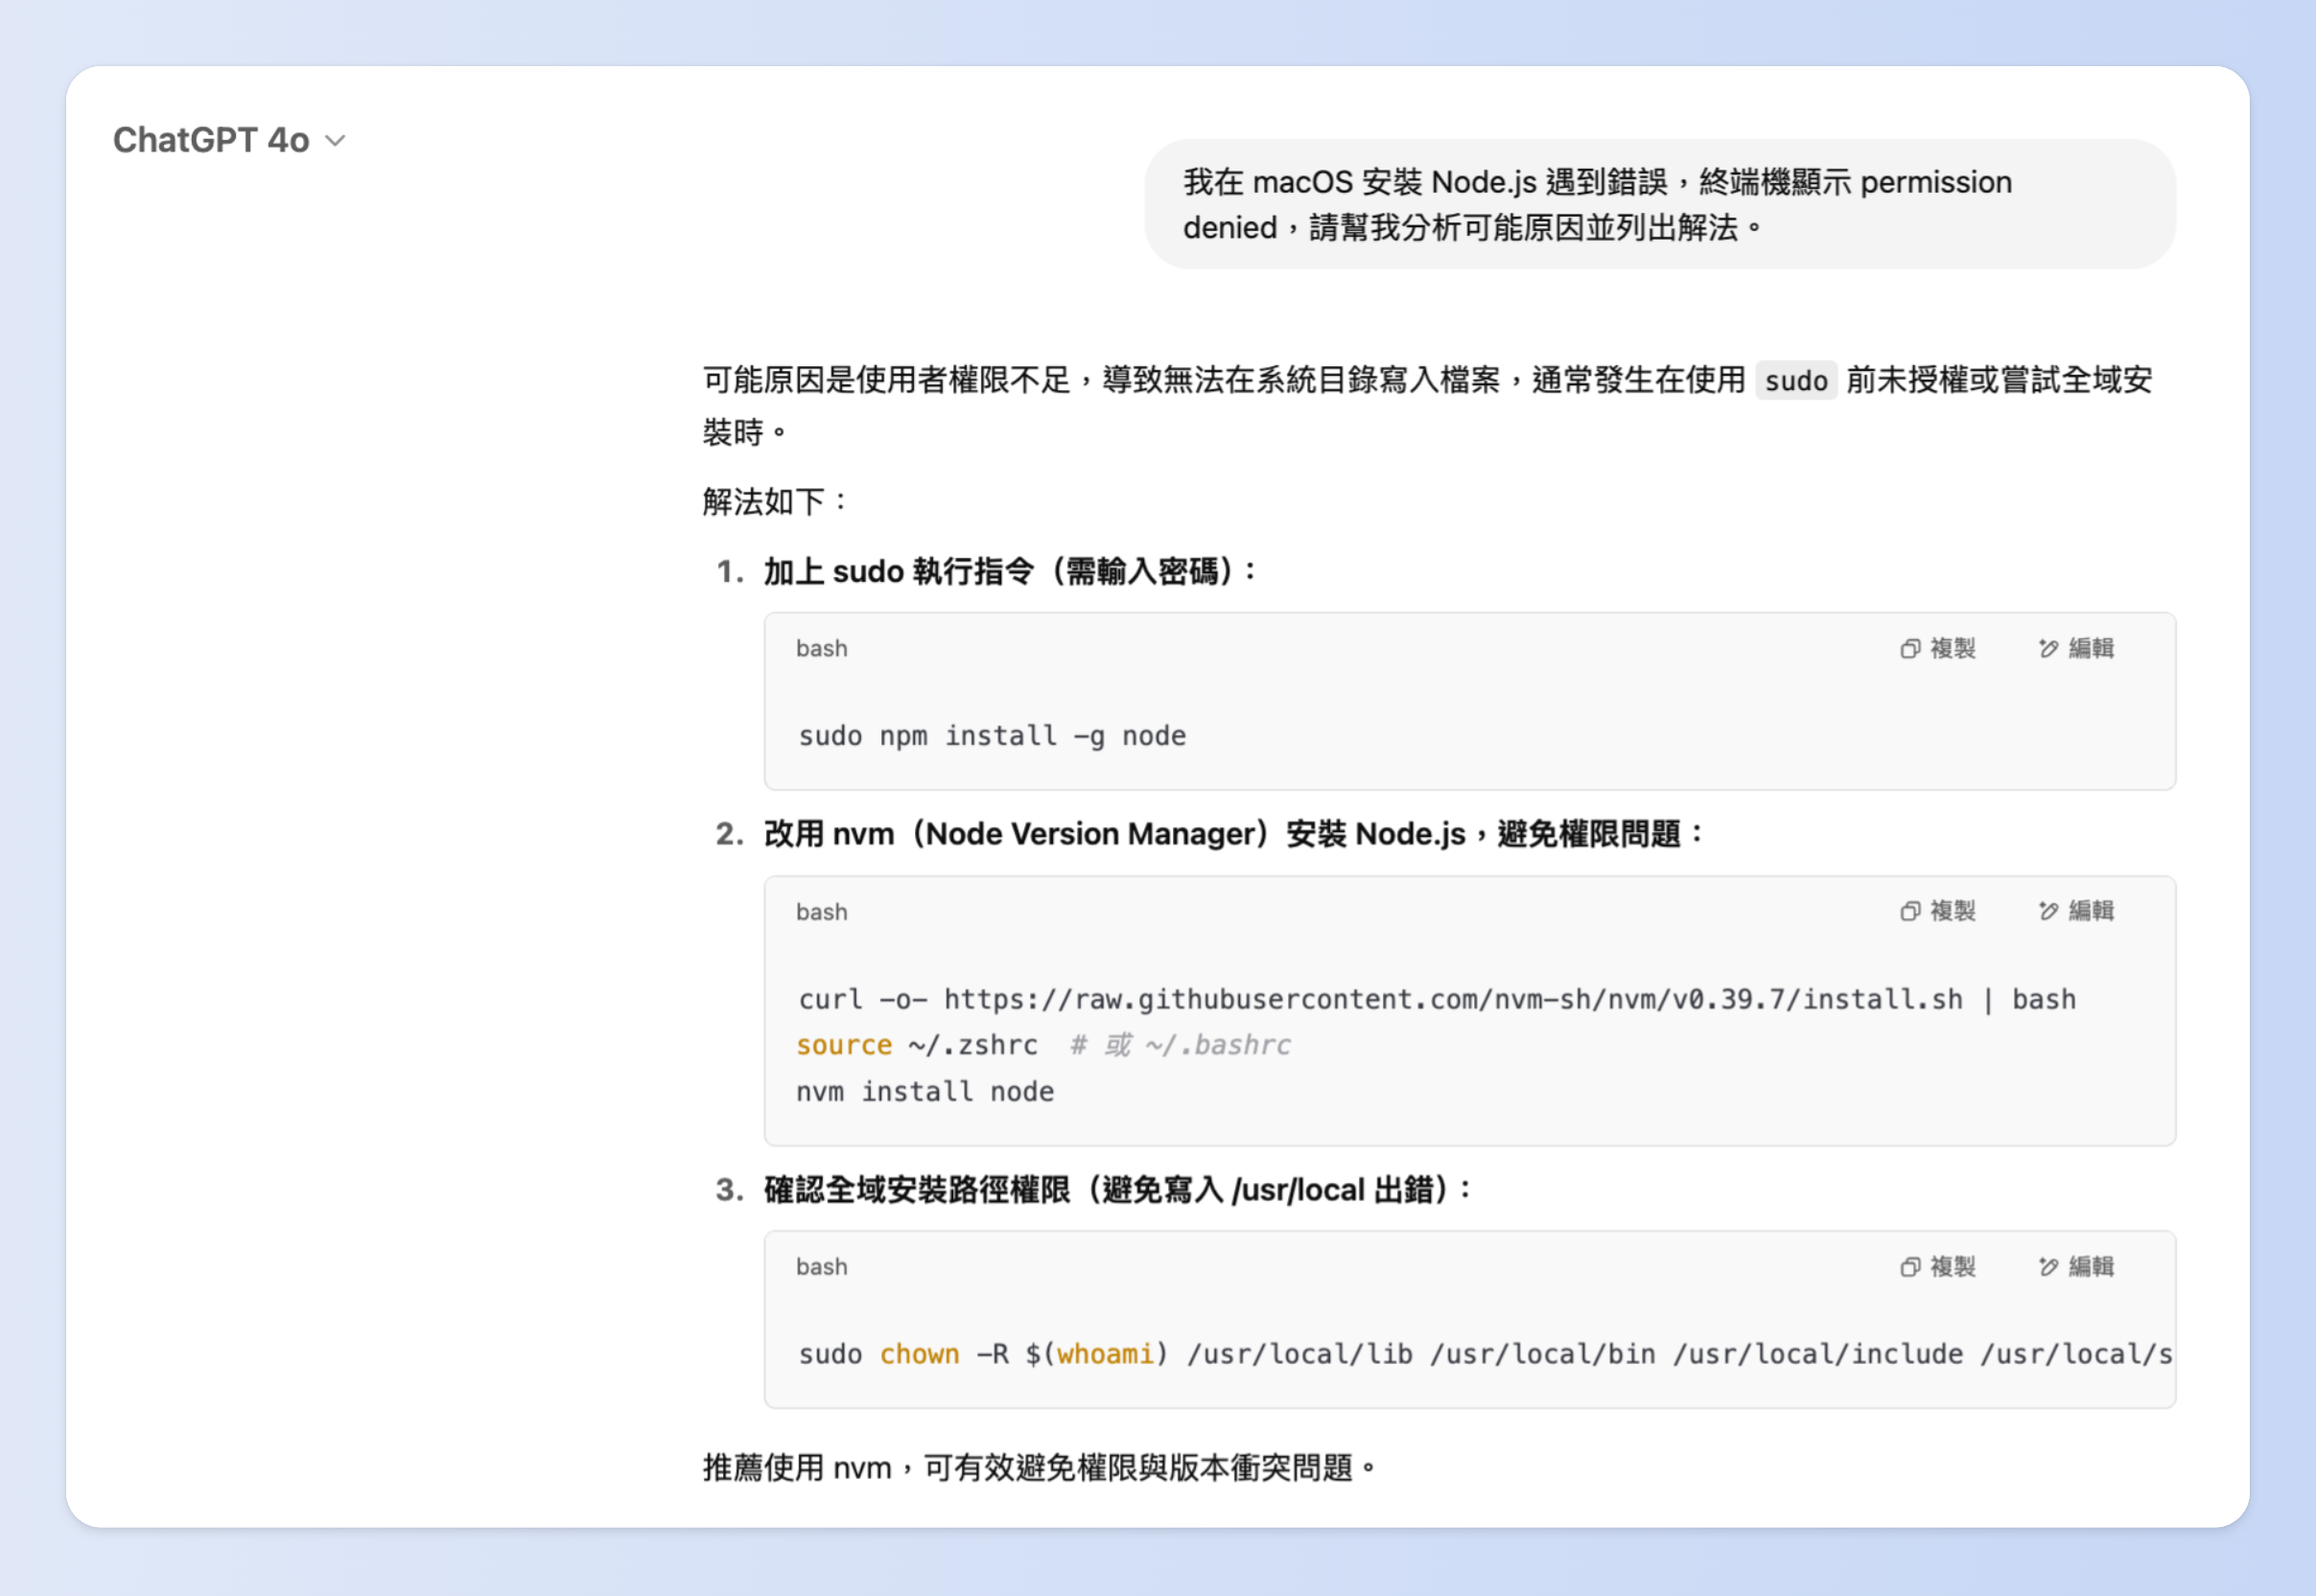Click the text '解法如下：'
This screenshot has width=2316, height=1596.
(777, 501)
